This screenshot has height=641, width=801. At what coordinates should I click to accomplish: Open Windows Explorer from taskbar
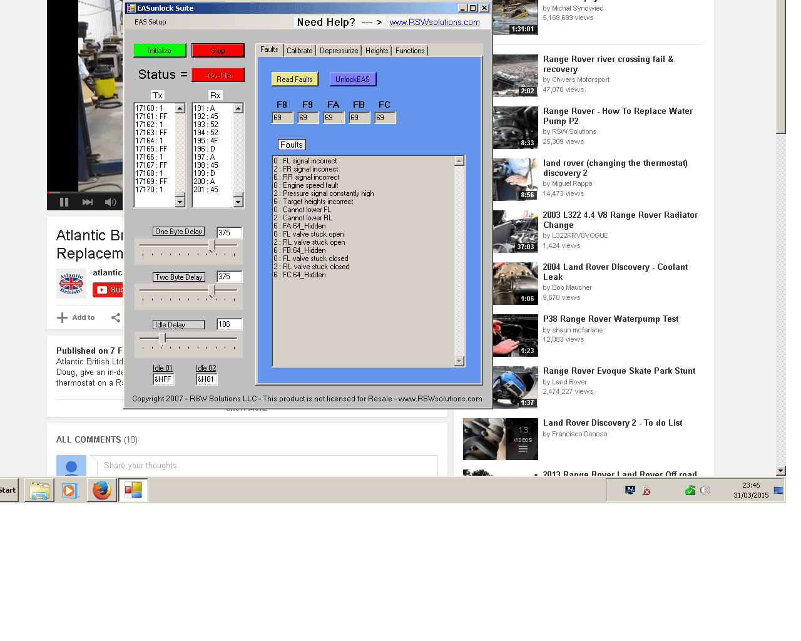pyautogui.click(x=39, y=490)
